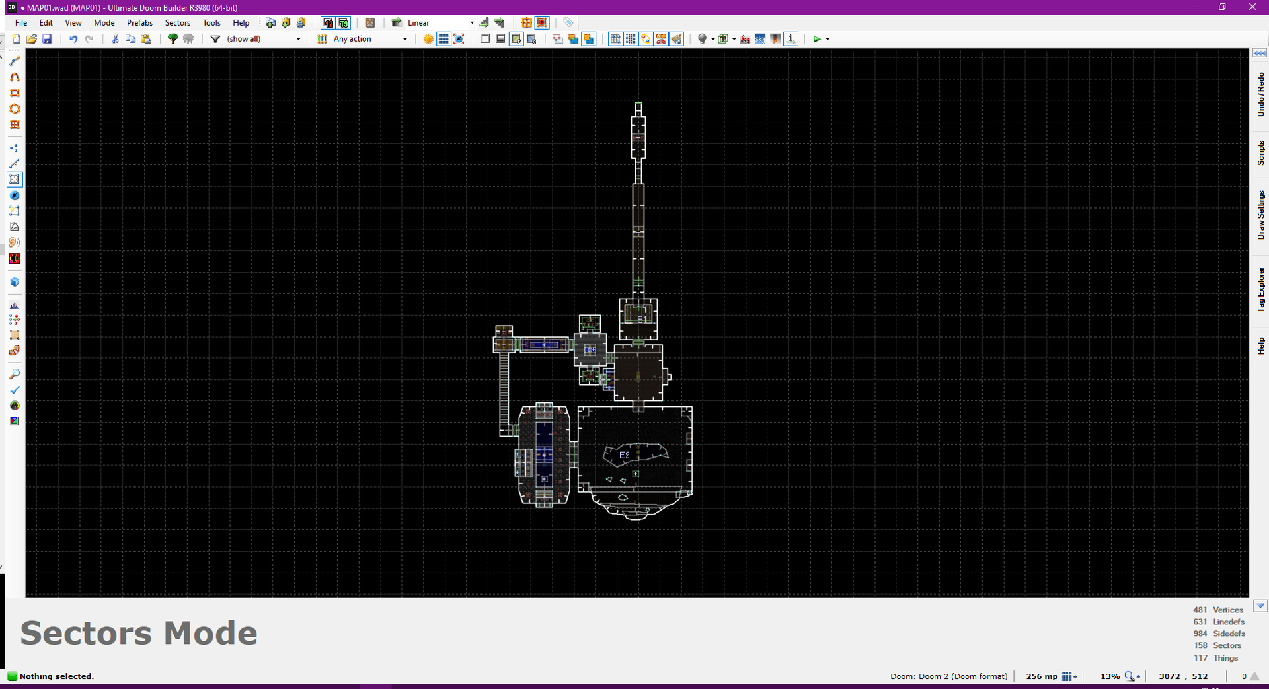This screenshot has height=689, width=1269.
Task: Toggle snap to grid button
Action: (615, 39)
